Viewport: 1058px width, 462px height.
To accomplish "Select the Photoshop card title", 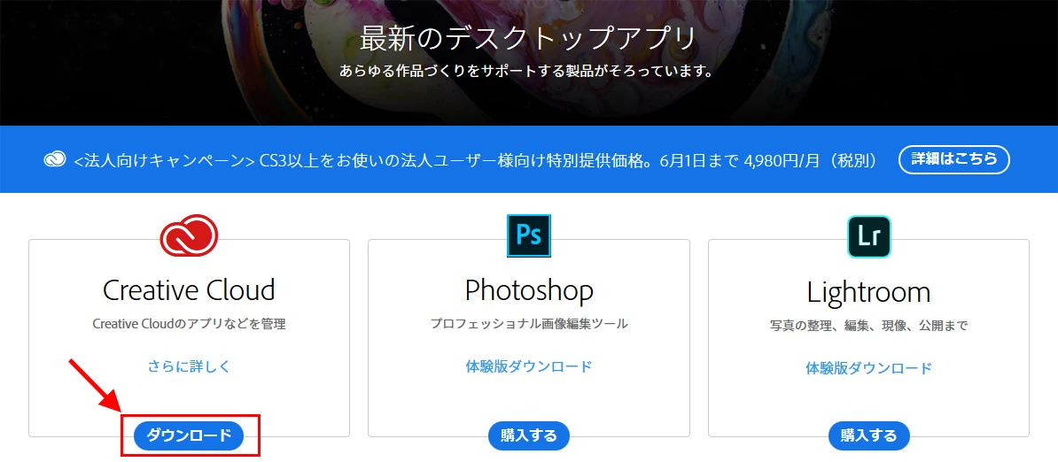I will (529, 290).
